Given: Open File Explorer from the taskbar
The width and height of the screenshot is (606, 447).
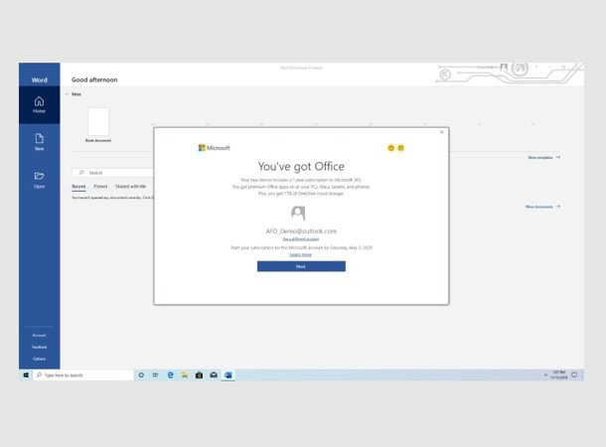Looking at the screenshot, I should coord(185,374).
